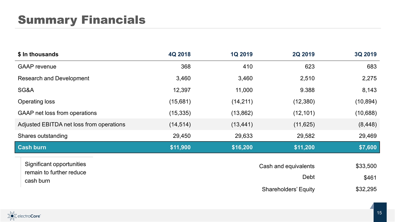Click the $32,295 equity value
This screenshot has height=222, width=395.
366,189
